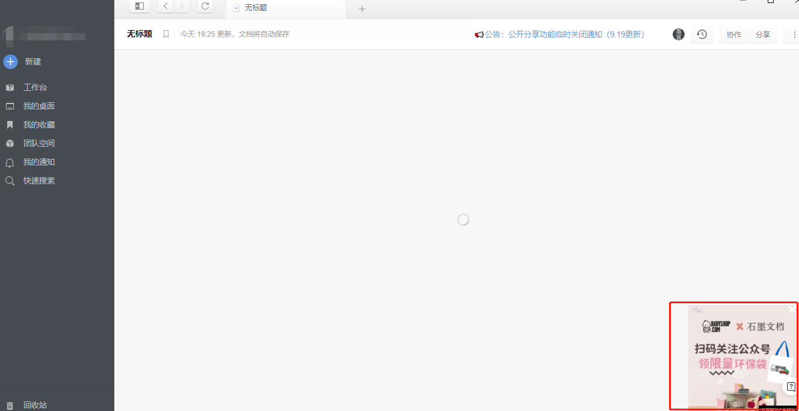Open 团队空间 team space in sidebar
This screenshot has width=799, height=411.
click(40, 143)
